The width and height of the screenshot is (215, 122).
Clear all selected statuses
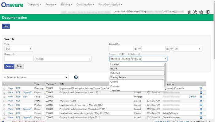(x=165, y=59)
